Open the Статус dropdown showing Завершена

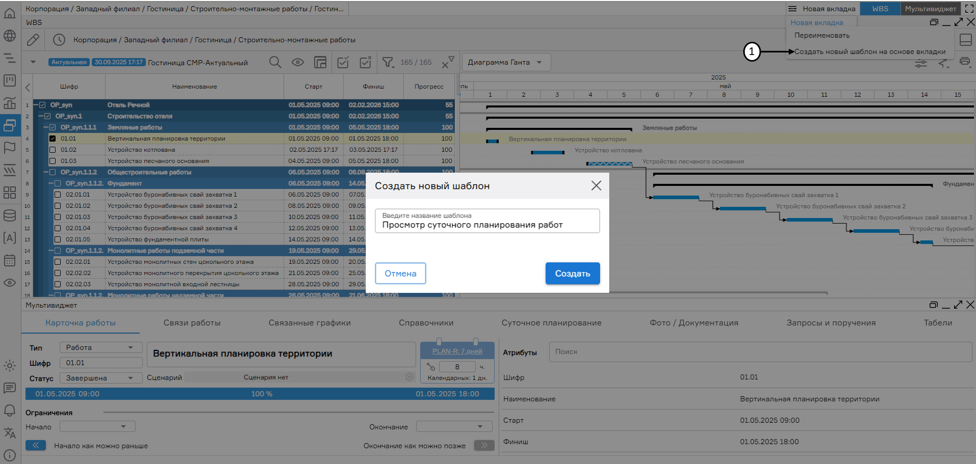coord(100,377)
